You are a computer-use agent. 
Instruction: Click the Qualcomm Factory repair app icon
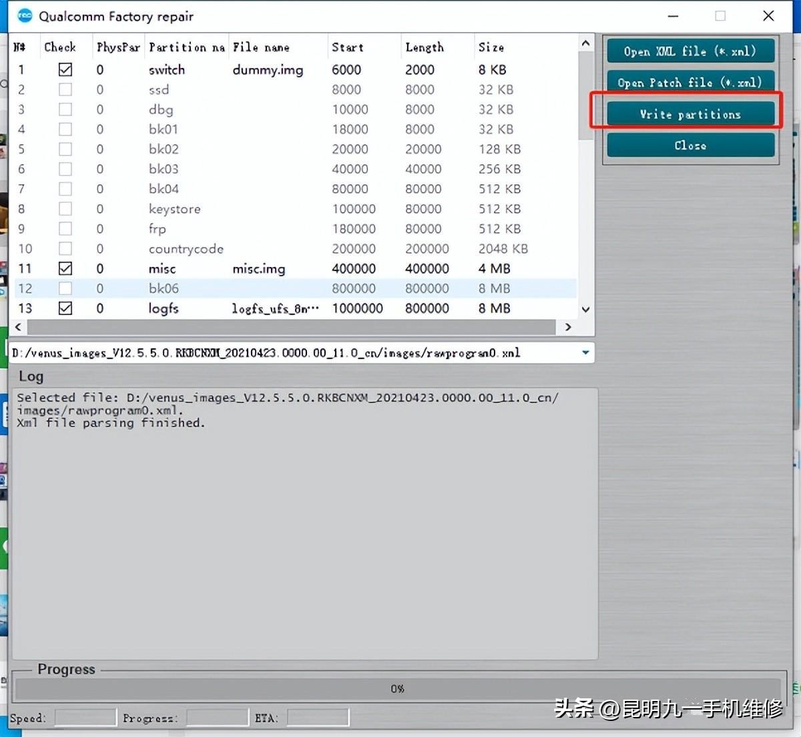click(x=25, y=15)
